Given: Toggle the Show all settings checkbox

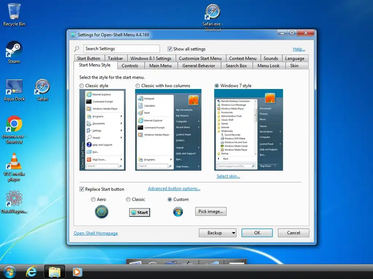Looking at the screenshot, I should [x=170, y=49].
